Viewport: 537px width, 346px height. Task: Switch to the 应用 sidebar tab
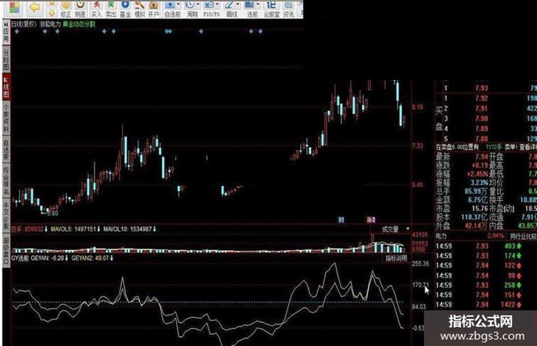6,35
